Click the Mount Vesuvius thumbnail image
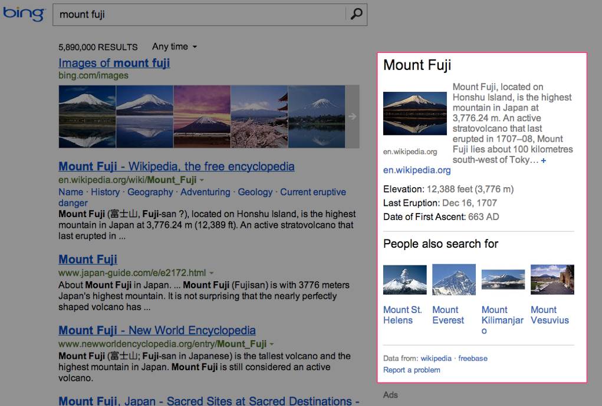This screenshot has width=602, height=406. [x=552, y=279]
